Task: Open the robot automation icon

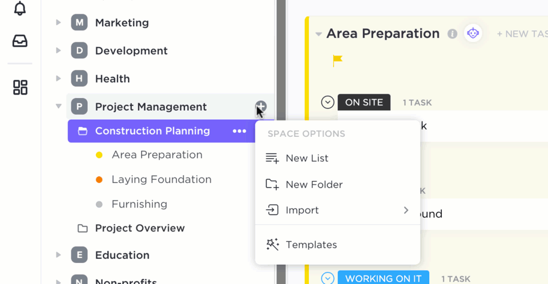Action: coord(473,34)
